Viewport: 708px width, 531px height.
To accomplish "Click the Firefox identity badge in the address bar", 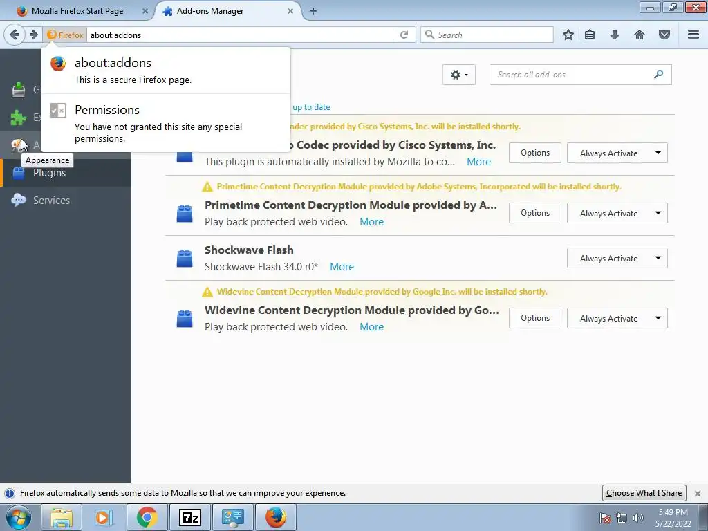I will click(66, 35).
